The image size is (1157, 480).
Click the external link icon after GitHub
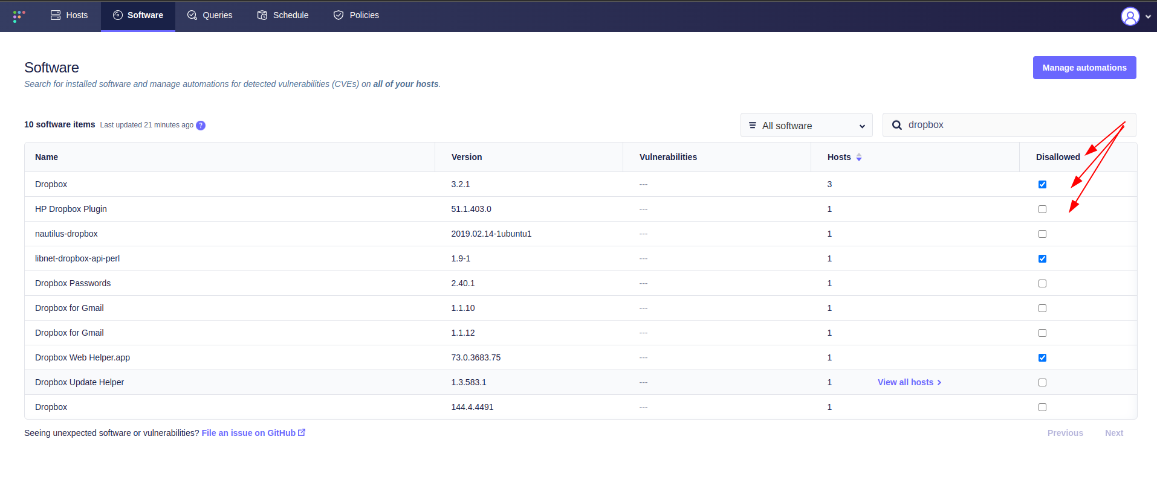coord(302,432)
